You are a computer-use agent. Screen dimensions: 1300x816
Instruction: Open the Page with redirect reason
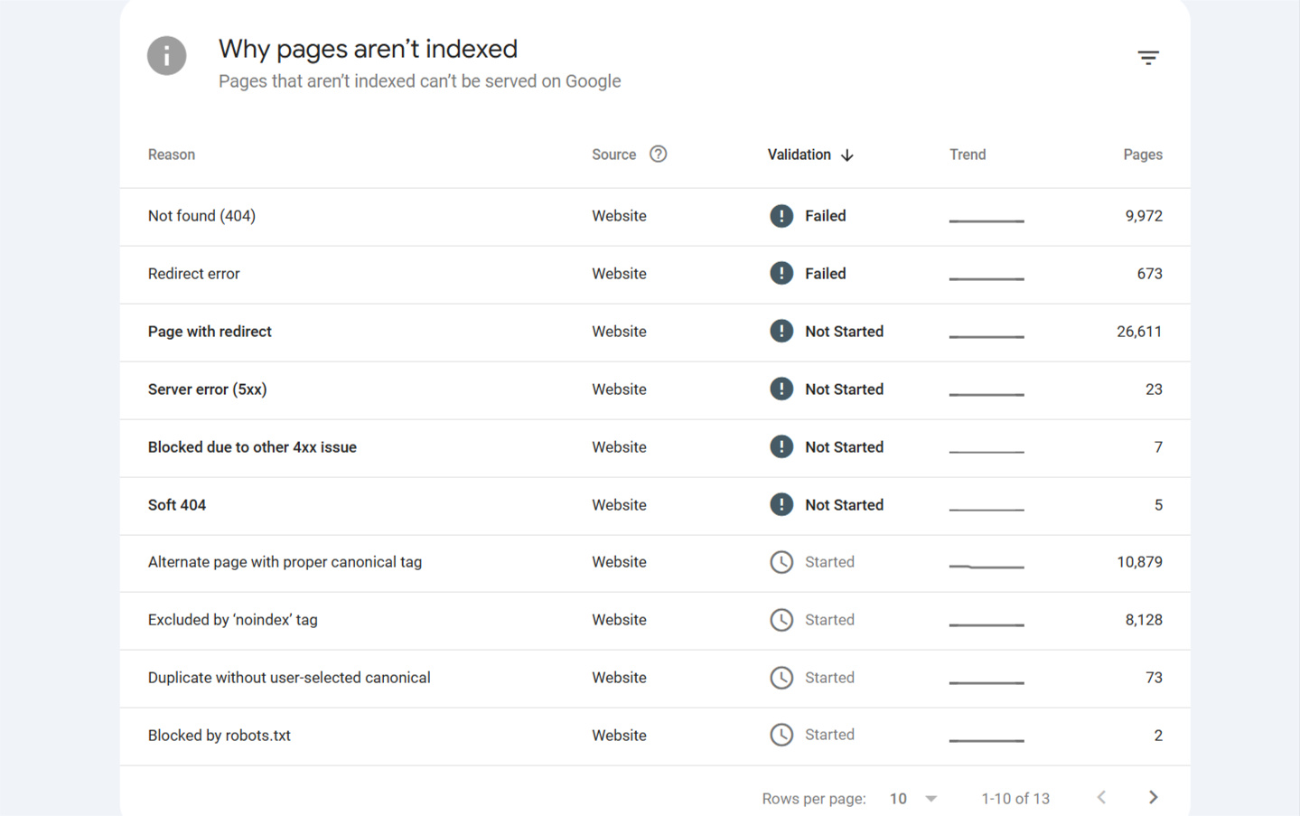(210, 332)
